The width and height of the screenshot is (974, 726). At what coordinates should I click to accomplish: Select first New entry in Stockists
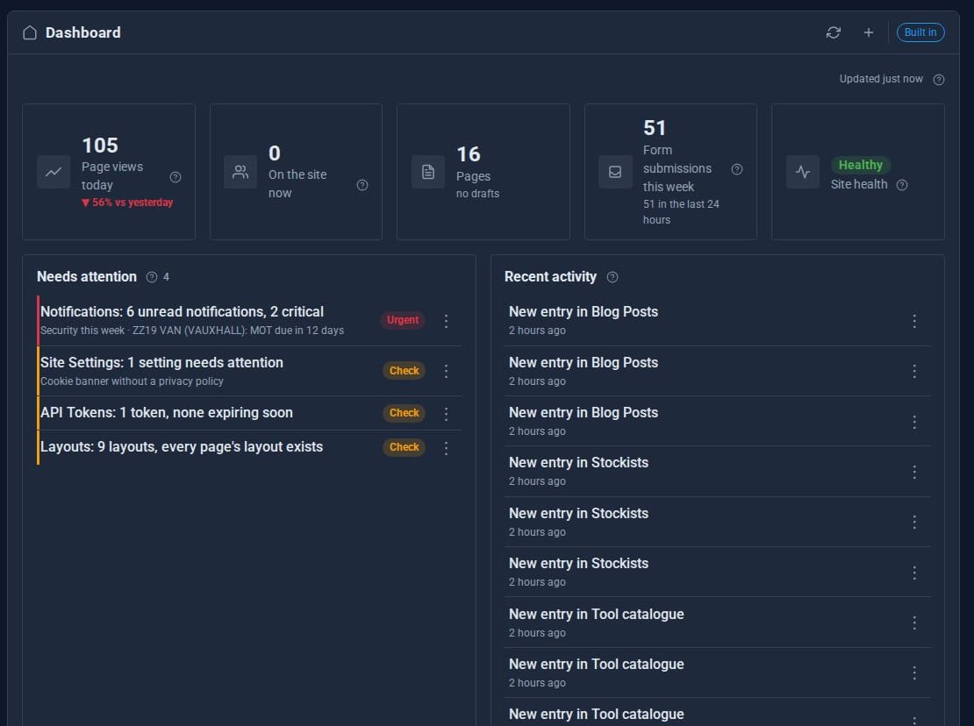point(718,472)
